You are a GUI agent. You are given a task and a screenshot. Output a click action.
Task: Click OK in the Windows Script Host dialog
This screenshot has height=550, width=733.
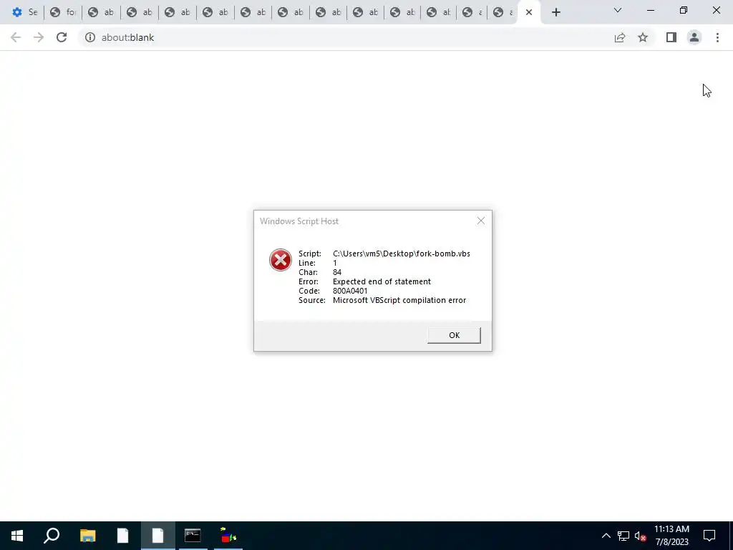coord(454,335)
